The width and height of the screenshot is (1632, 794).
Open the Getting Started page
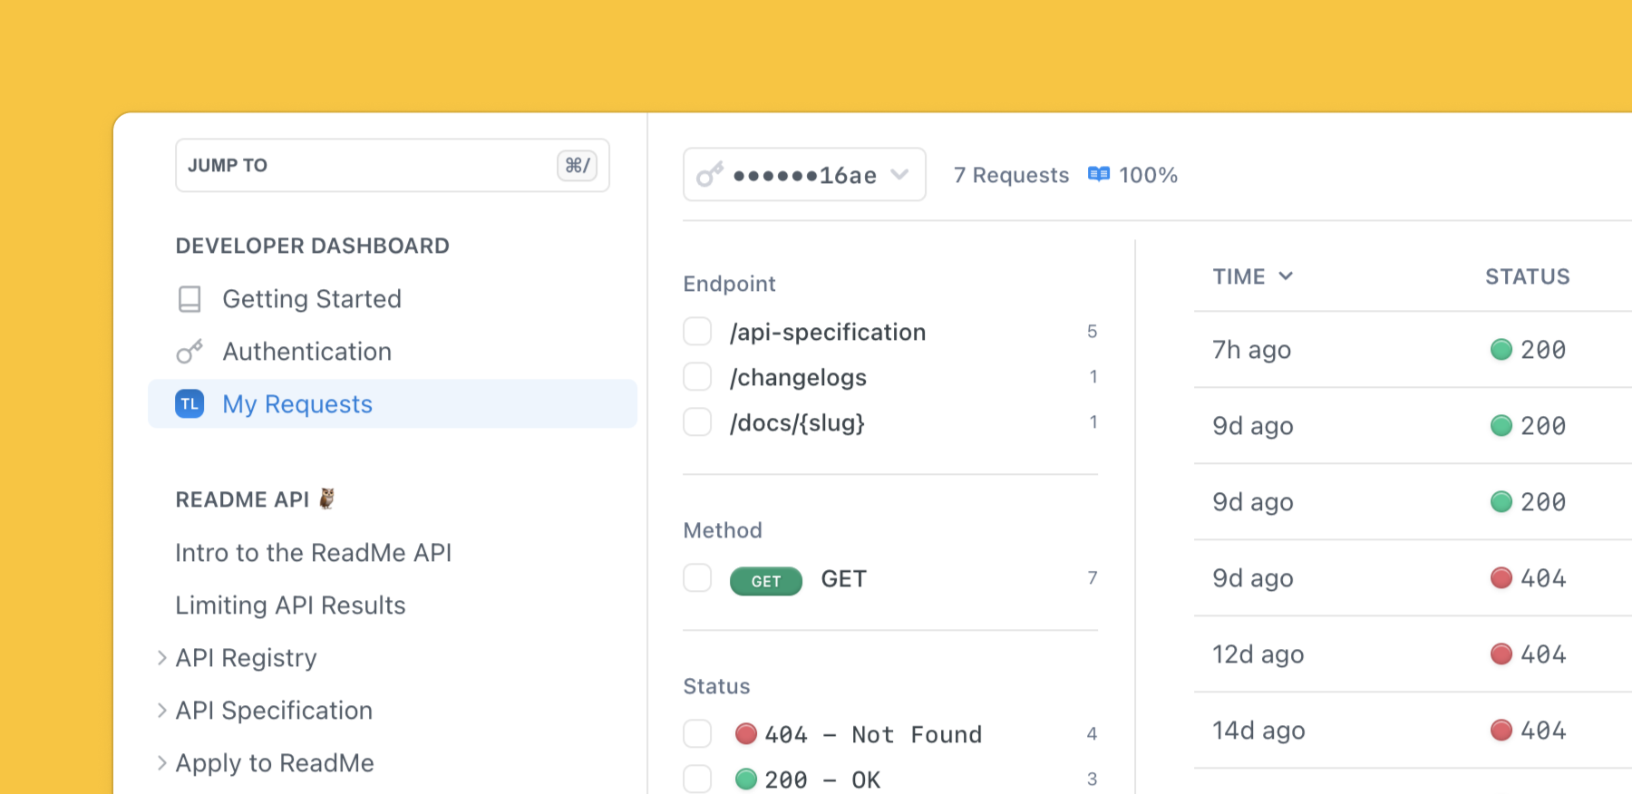click(x=312, y=299)
